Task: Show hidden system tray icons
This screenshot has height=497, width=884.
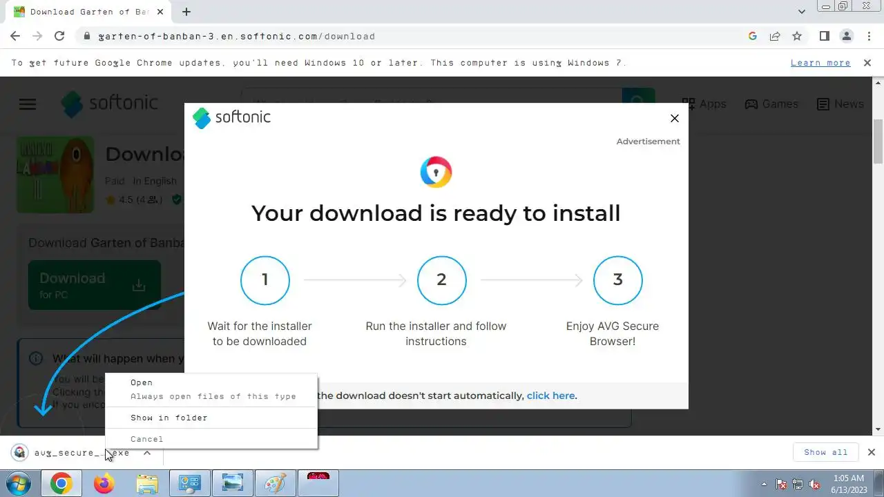Action: pos(764,484)
